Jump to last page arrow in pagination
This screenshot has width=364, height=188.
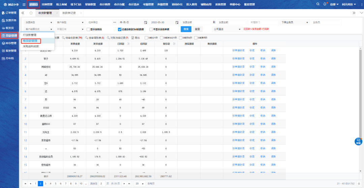click(x=129, y=184)
